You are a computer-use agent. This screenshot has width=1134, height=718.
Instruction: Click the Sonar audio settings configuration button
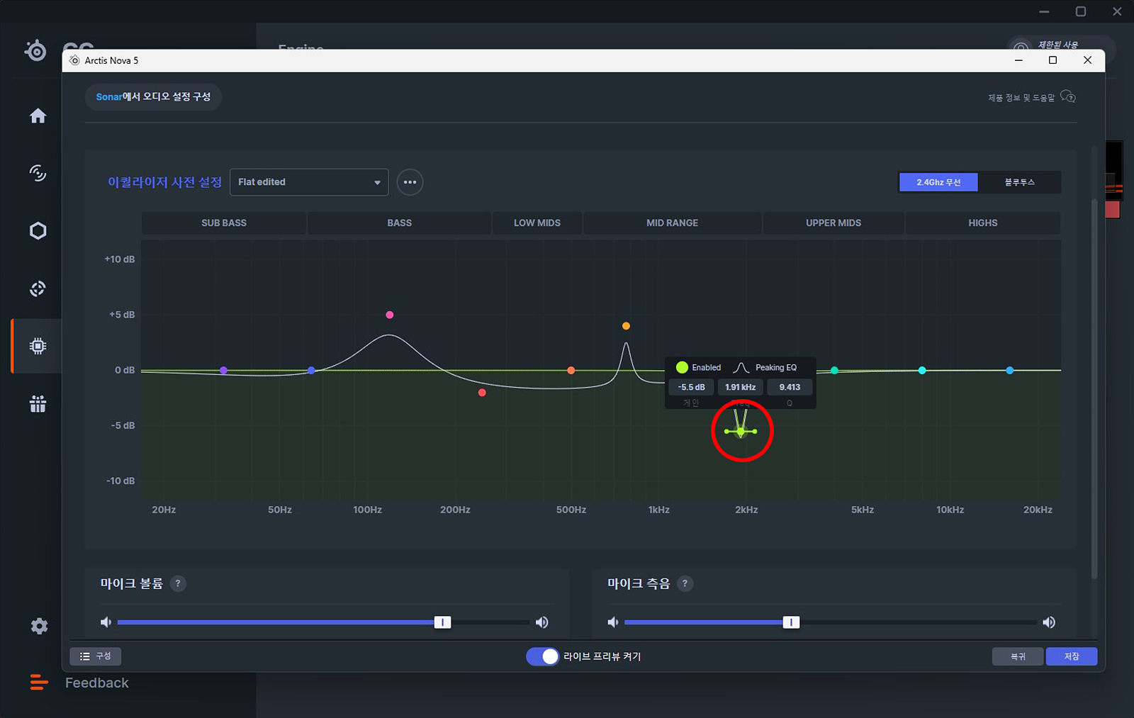pyautogui.click(x=153, y=97)
